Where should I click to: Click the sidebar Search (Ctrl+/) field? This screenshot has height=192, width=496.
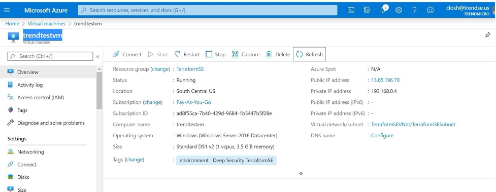coord(50,56)
